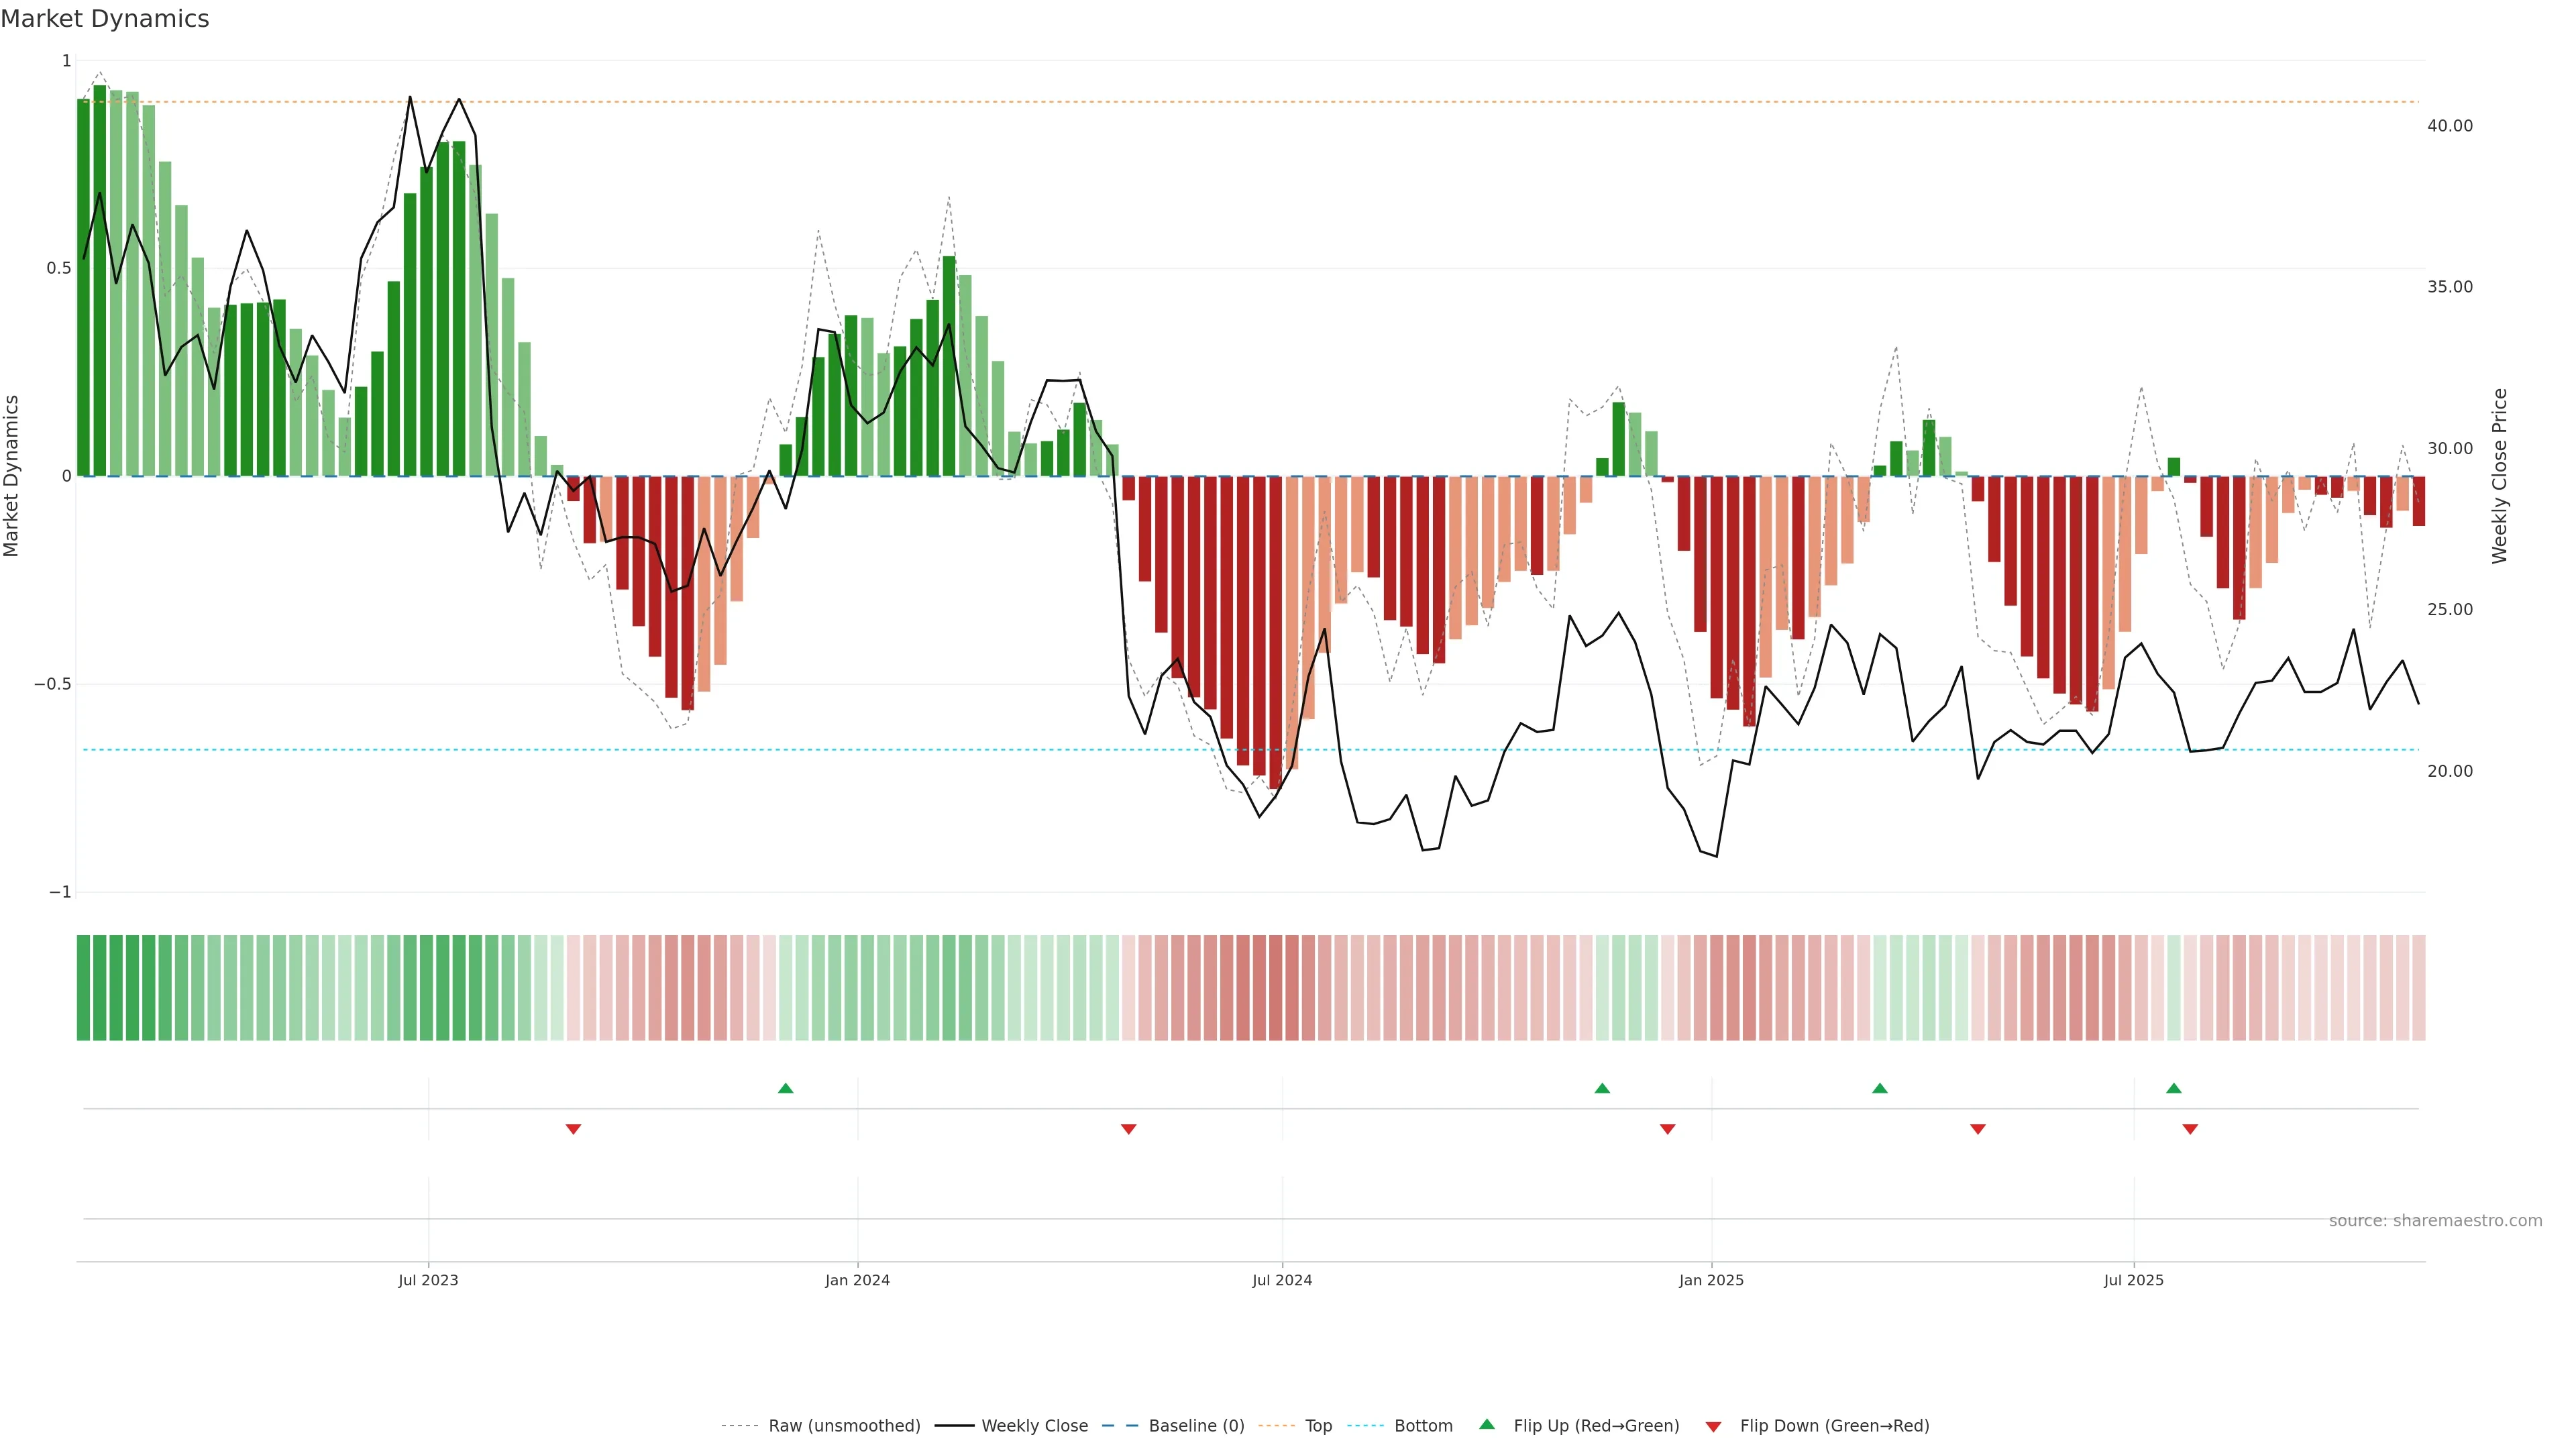
Task: Click Flip Up green triangle legend icon
Action: pyautogui.click(x=1487, y=1425)
